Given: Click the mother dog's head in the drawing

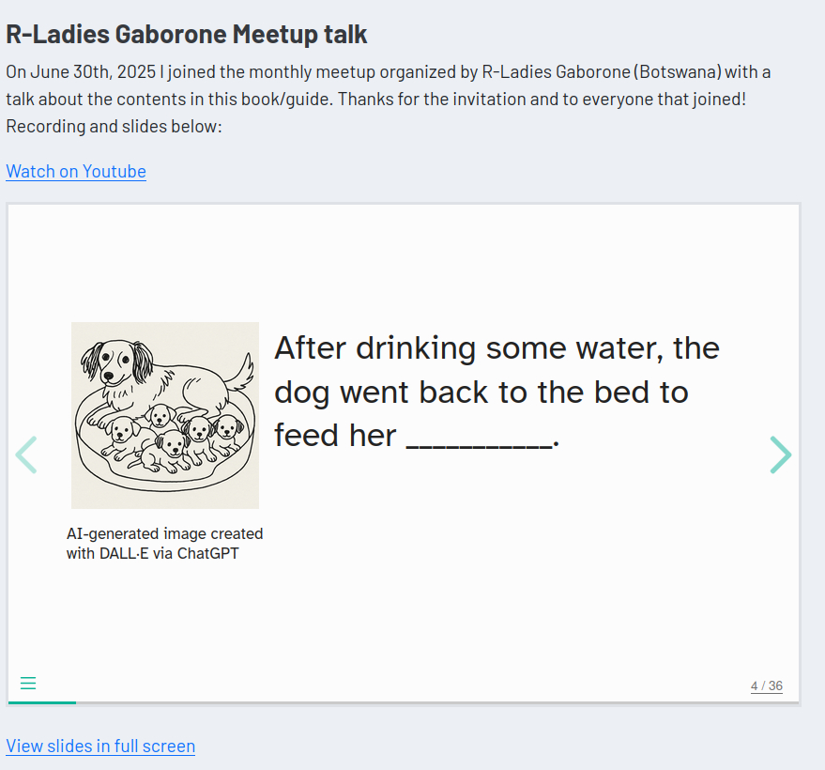Looking at the screenshot, I should click(x=116, y=361).
